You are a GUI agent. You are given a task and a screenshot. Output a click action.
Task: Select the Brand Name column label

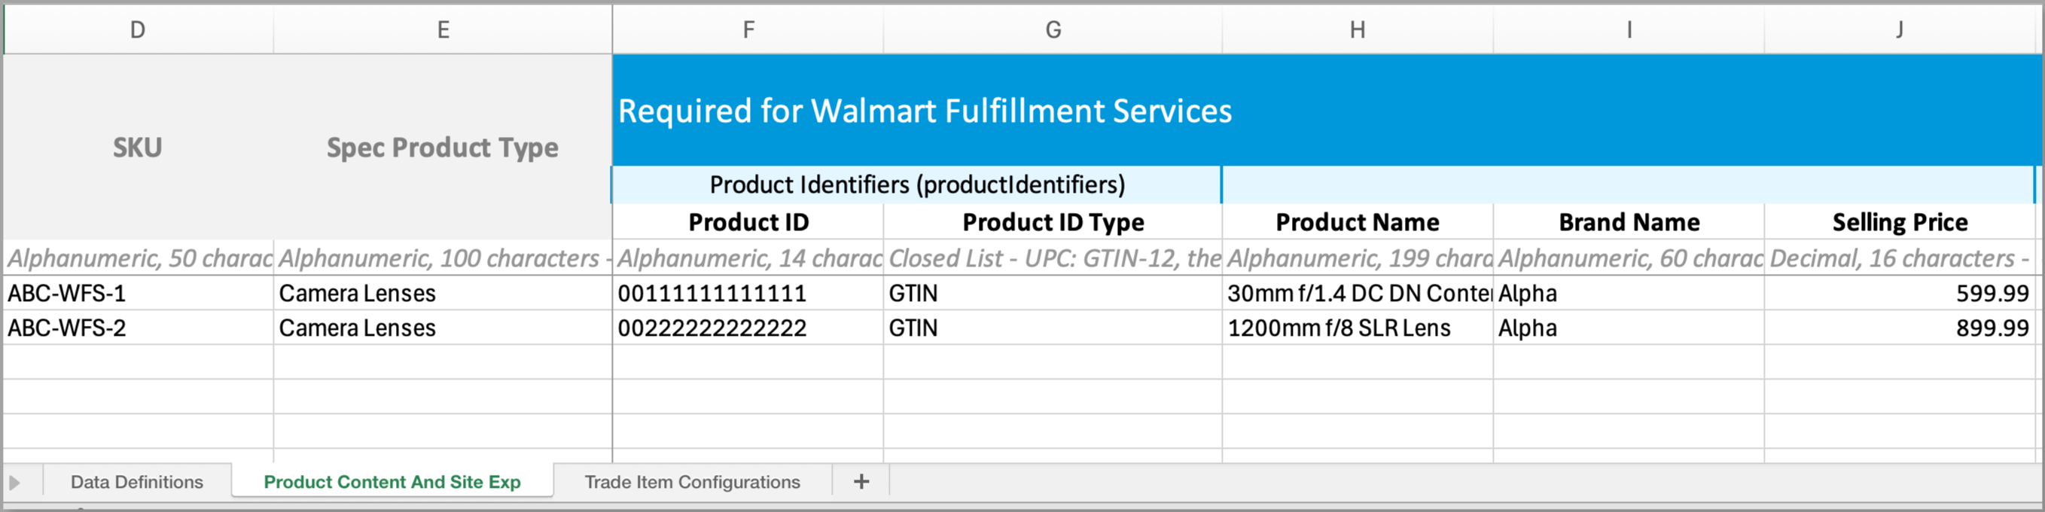(x=1629, y=222)
